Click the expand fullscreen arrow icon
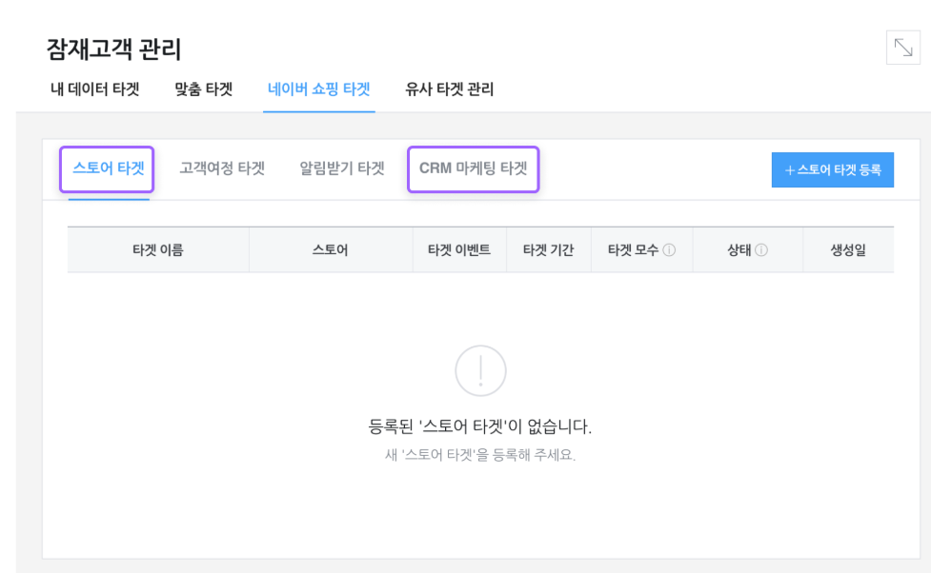 click(x=903, y=48)
